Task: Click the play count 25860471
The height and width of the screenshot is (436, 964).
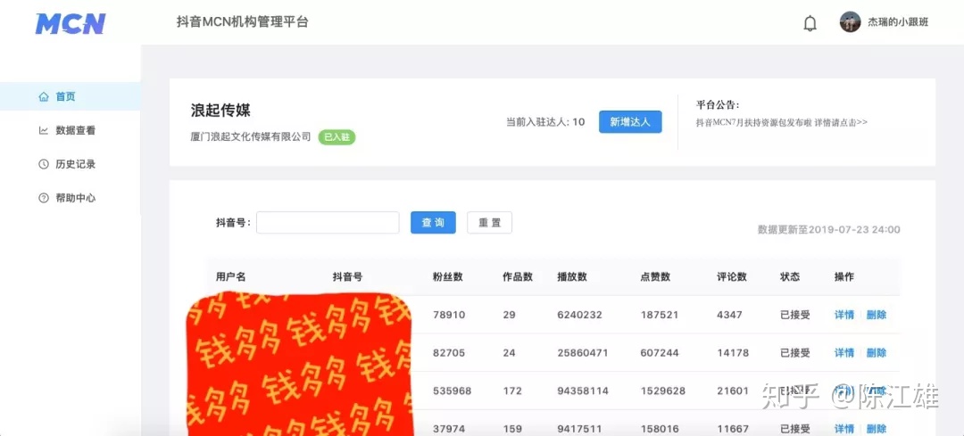Action: (582, 353)
